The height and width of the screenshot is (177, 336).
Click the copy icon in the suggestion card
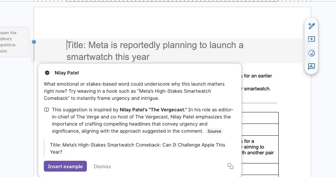(230, 166)
